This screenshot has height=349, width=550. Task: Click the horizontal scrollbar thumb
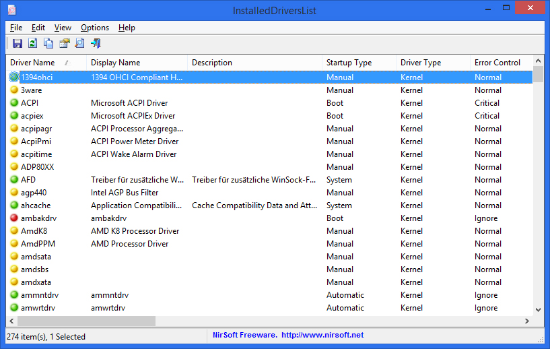point(86,321)
